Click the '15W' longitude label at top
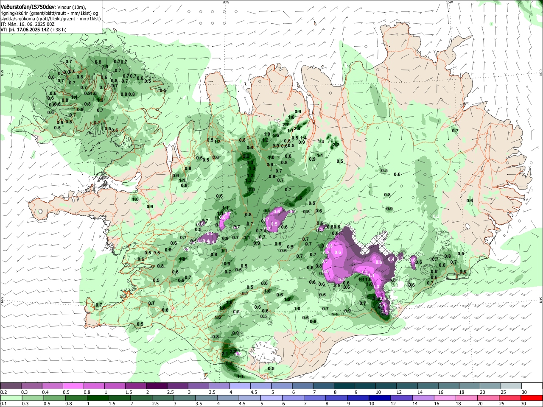 click(449, 2)
